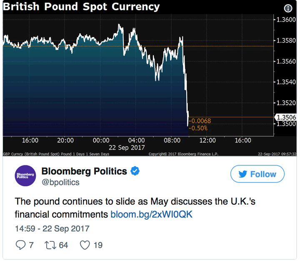300x261 pixels.
Task: Click the reply count of 7
Action: tap(31, 245)
